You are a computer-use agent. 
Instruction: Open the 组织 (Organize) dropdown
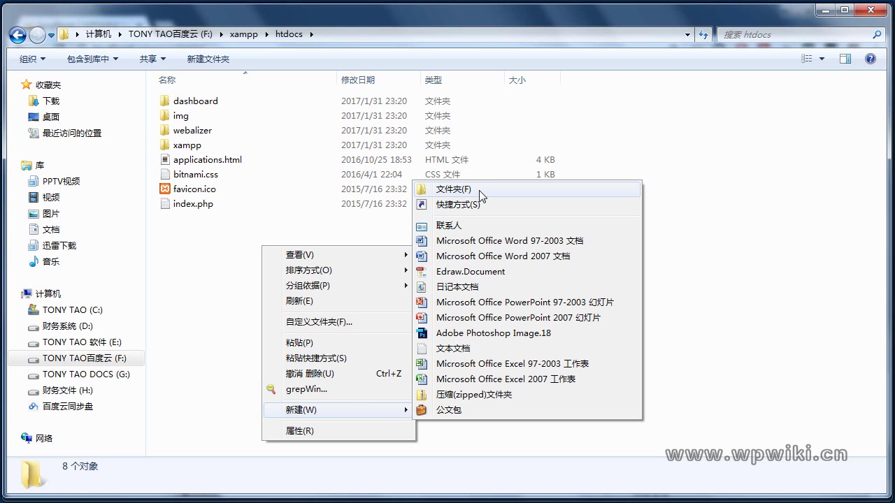(32, 59)
